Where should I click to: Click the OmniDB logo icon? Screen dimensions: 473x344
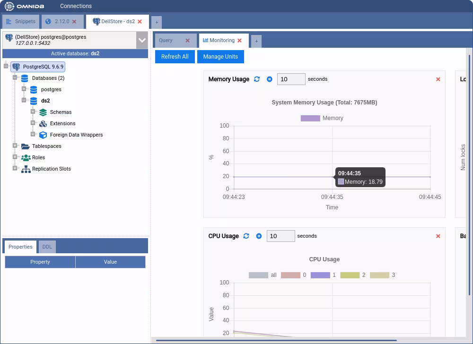pos(9,6)
